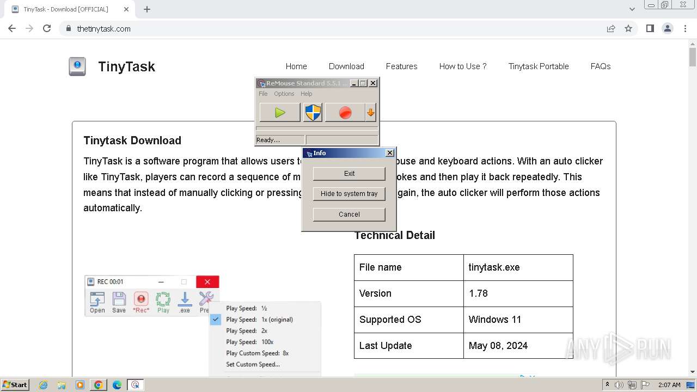
Task: Open the Tinytask Portable page
Action: point(539,66)
